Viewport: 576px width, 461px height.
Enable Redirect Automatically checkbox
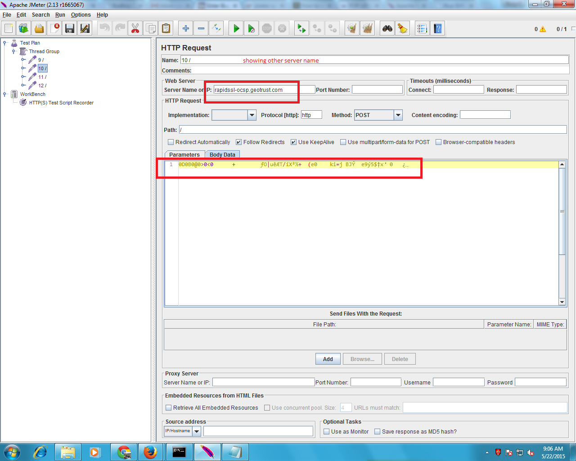click(x=171, y=142)
